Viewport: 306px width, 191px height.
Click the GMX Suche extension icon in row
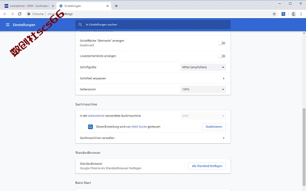tap(90, 127)
